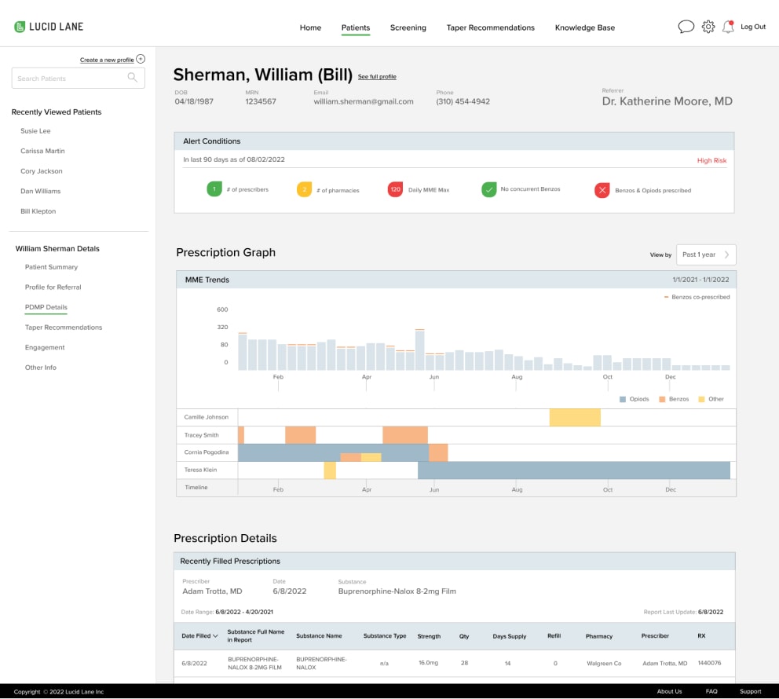Click the notifications bell icon

point(728,27)
